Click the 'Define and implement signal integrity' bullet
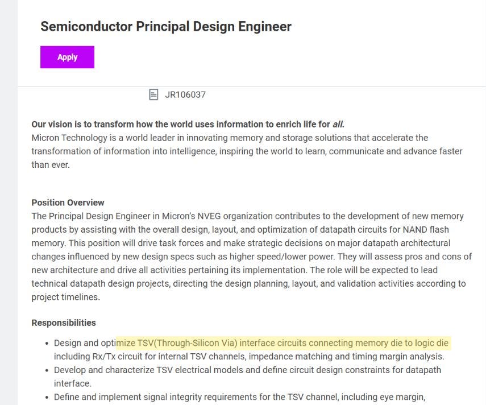The image size is (486, 405). click(x=239, y=397)
